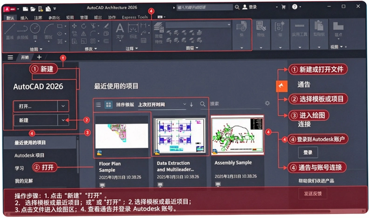Screen dimensions: 369x218
Task: Click the Clipboard (剪贴板) panel icon
Action: point(319,29)
